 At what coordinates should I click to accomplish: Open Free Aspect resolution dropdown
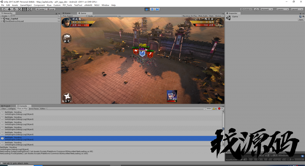click(x=75, y=16)
